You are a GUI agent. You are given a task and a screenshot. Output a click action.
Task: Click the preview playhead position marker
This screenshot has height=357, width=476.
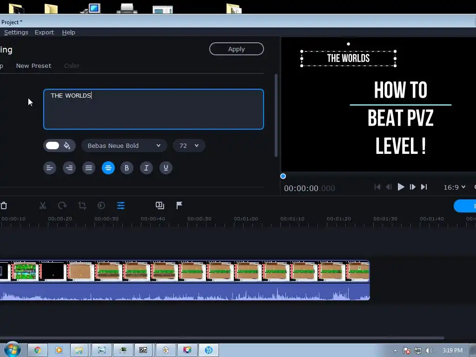283,176
